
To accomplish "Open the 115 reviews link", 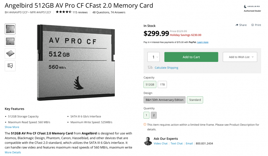I will [80, 12].
